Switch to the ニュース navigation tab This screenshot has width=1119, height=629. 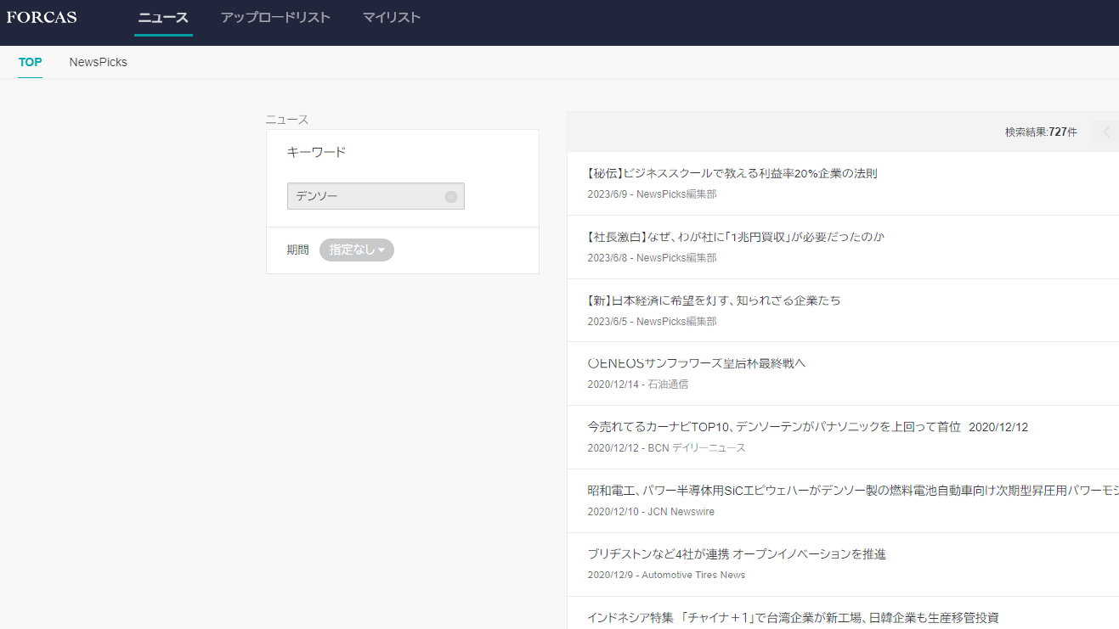163,16
